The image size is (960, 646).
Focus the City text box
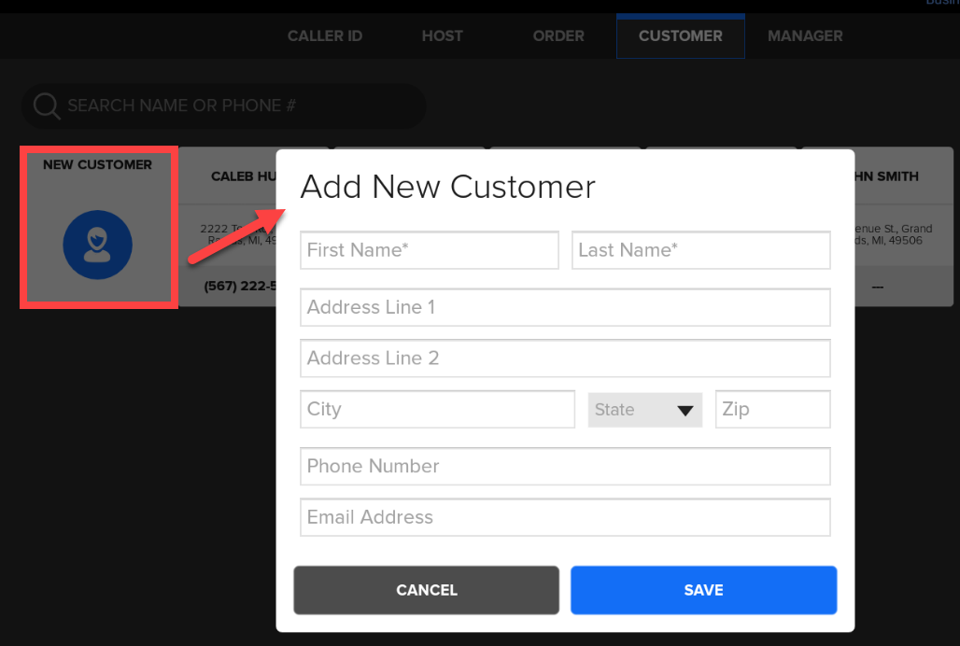(x=437, y=410)
